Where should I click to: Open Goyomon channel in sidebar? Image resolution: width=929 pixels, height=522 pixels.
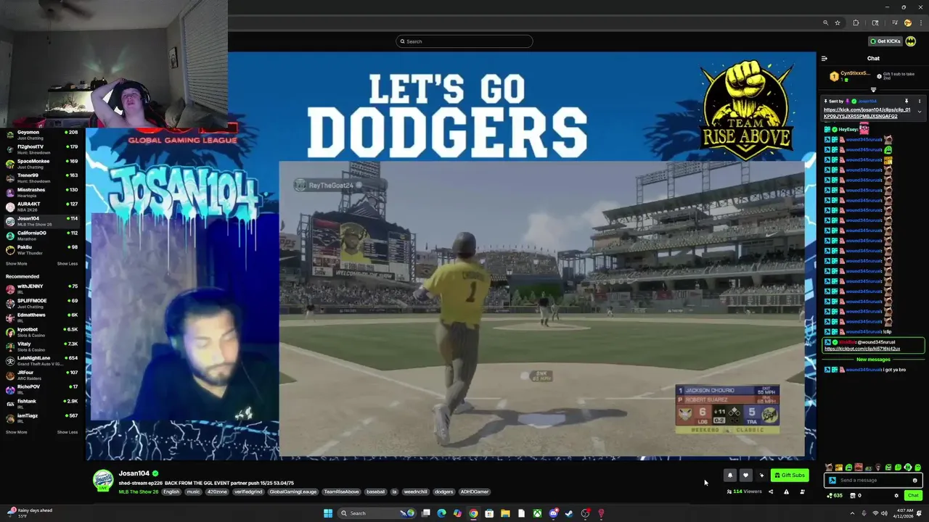pyautogui.click(x=42, y=135)
